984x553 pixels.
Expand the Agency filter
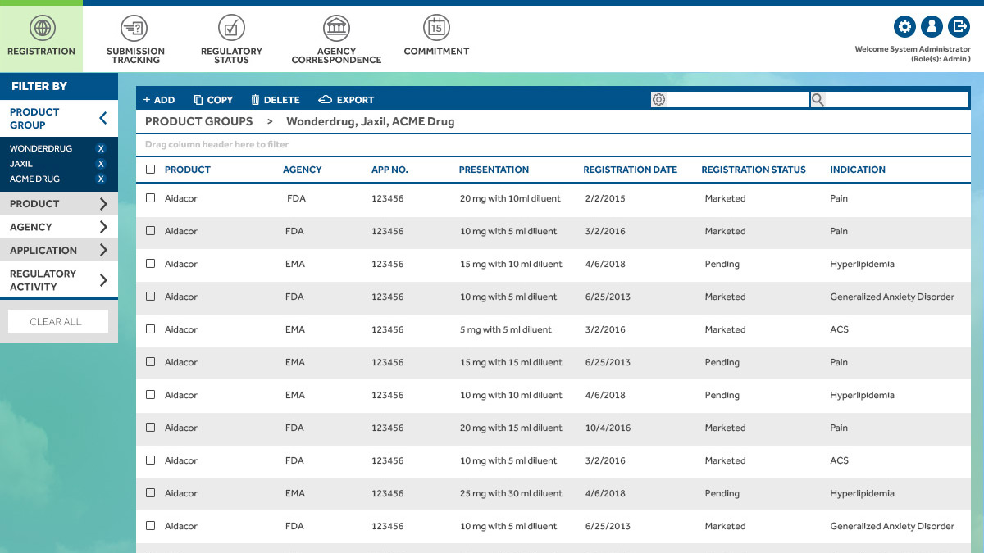click(103, 227)
